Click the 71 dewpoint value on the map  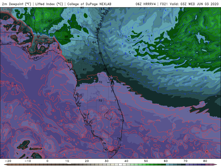tap(9, 37)
